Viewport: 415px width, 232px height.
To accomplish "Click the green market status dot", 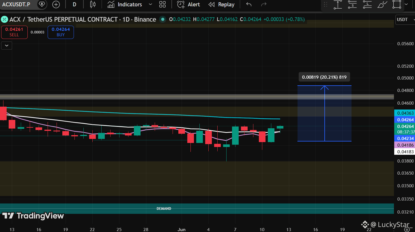I will point(163,19).
